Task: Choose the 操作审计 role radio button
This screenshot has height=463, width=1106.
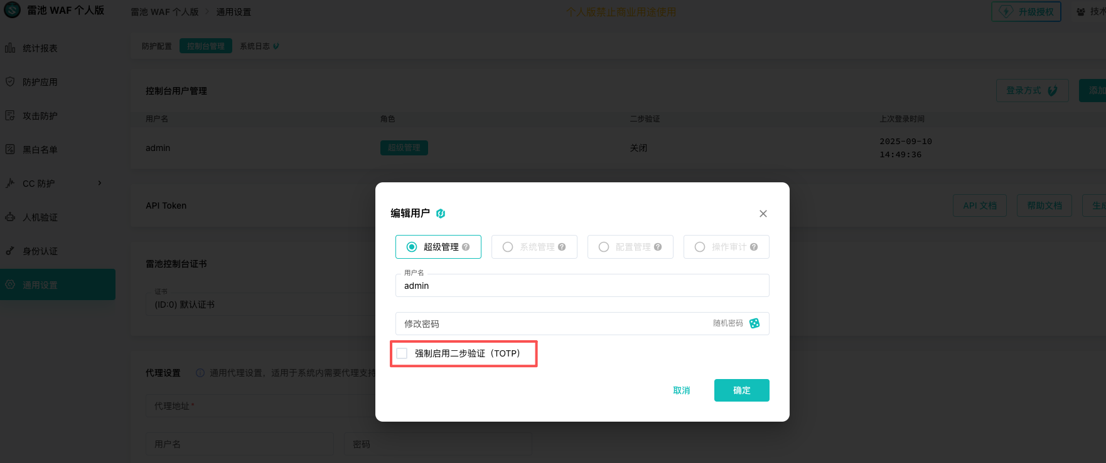Action: click(x=700, y=247)
